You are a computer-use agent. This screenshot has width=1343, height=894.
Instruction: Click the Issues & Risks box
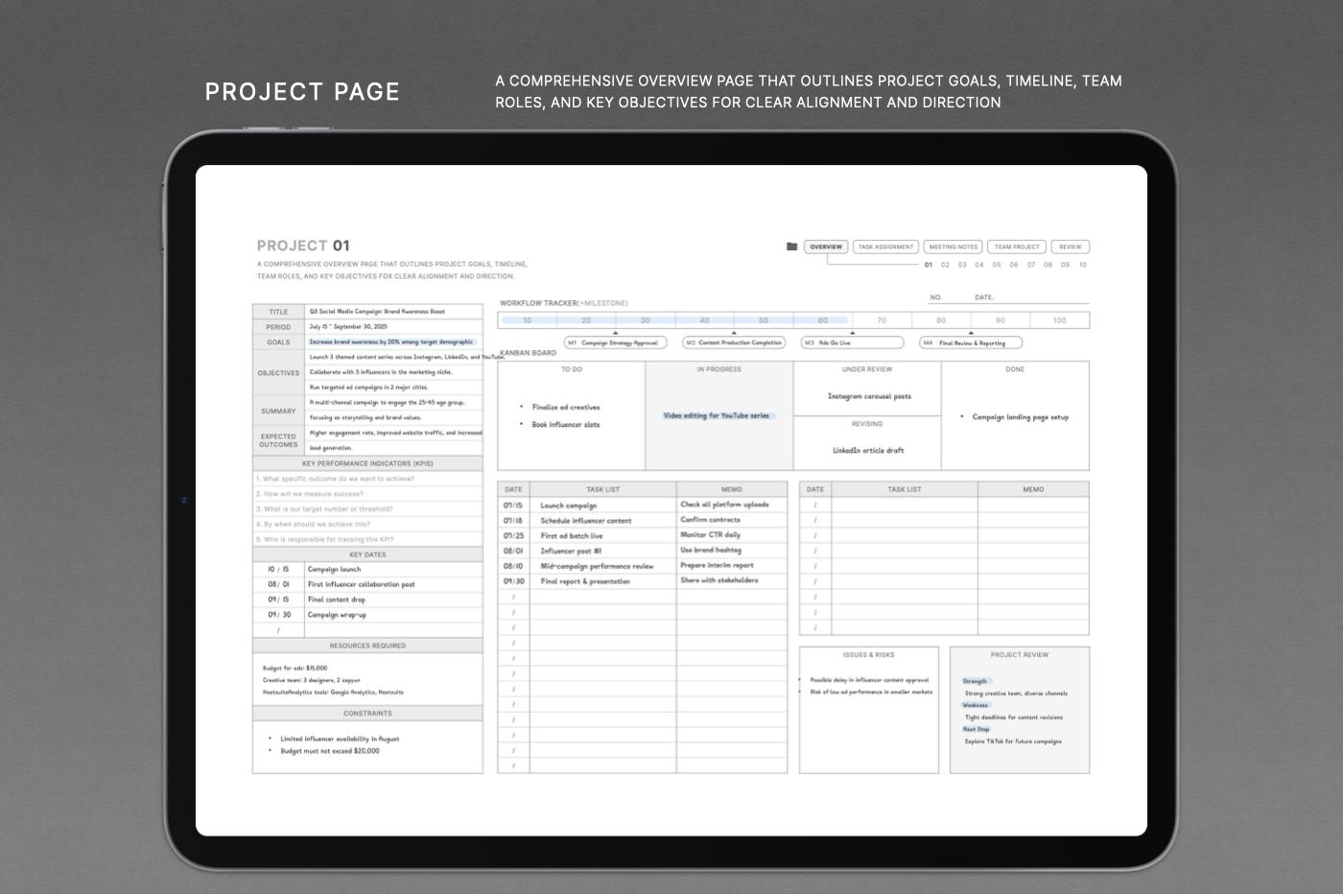(868, 710)
